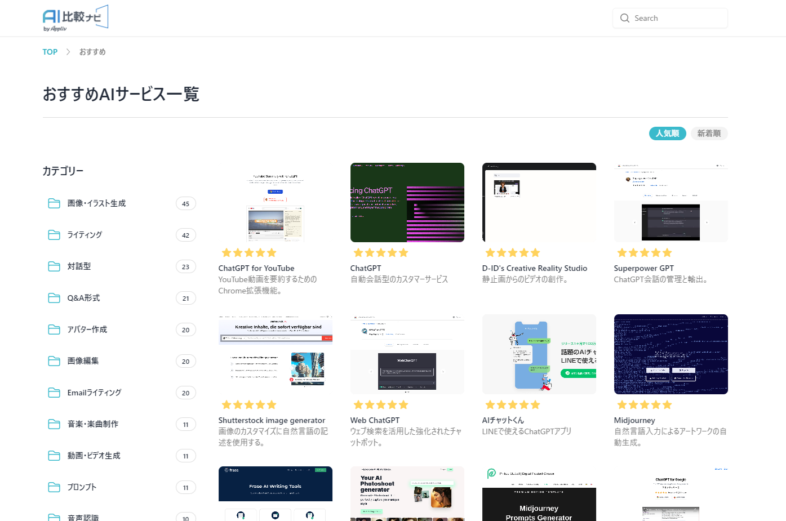Open the Superpower GPT thumbnail
The image size is (786, 521).
tap(671, 203)
